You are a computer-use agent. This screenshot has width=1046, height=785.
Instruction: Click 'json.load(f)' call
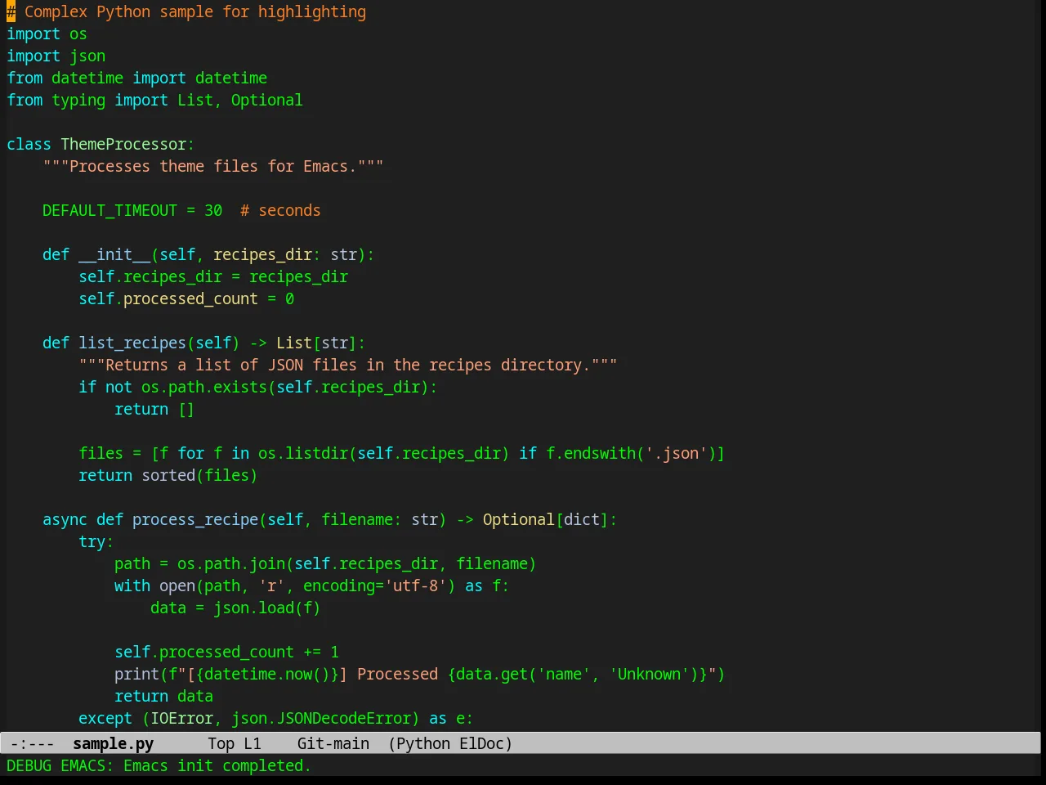pos(267,608)
